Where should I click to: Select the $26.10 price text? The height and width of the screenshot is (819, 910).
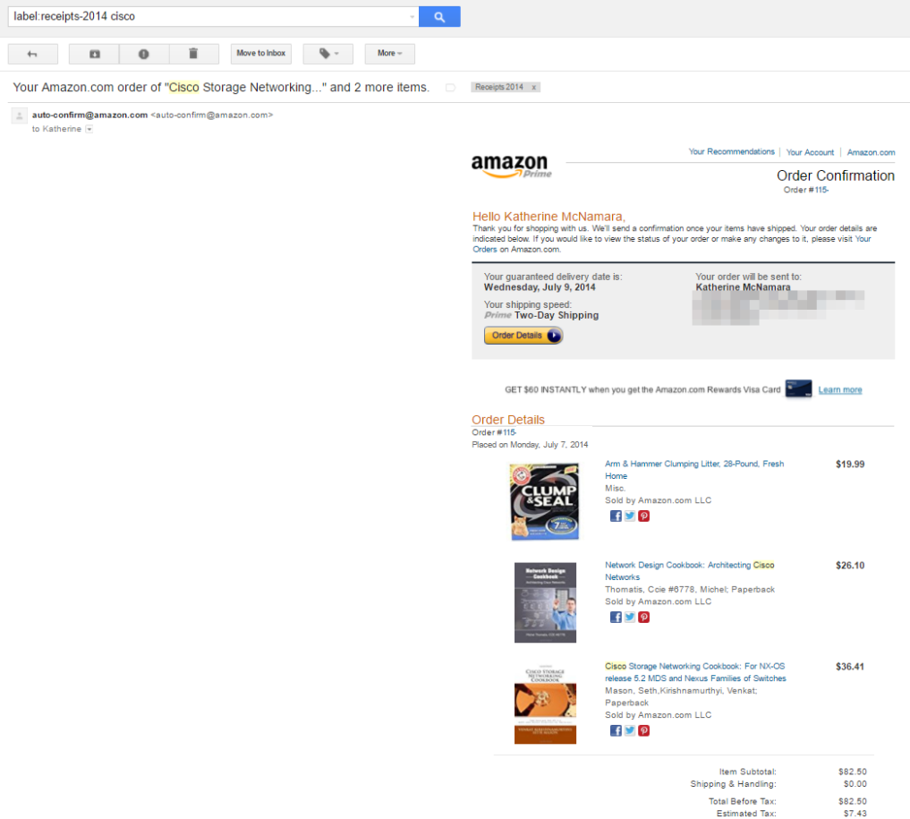click(x=850, y=566)
